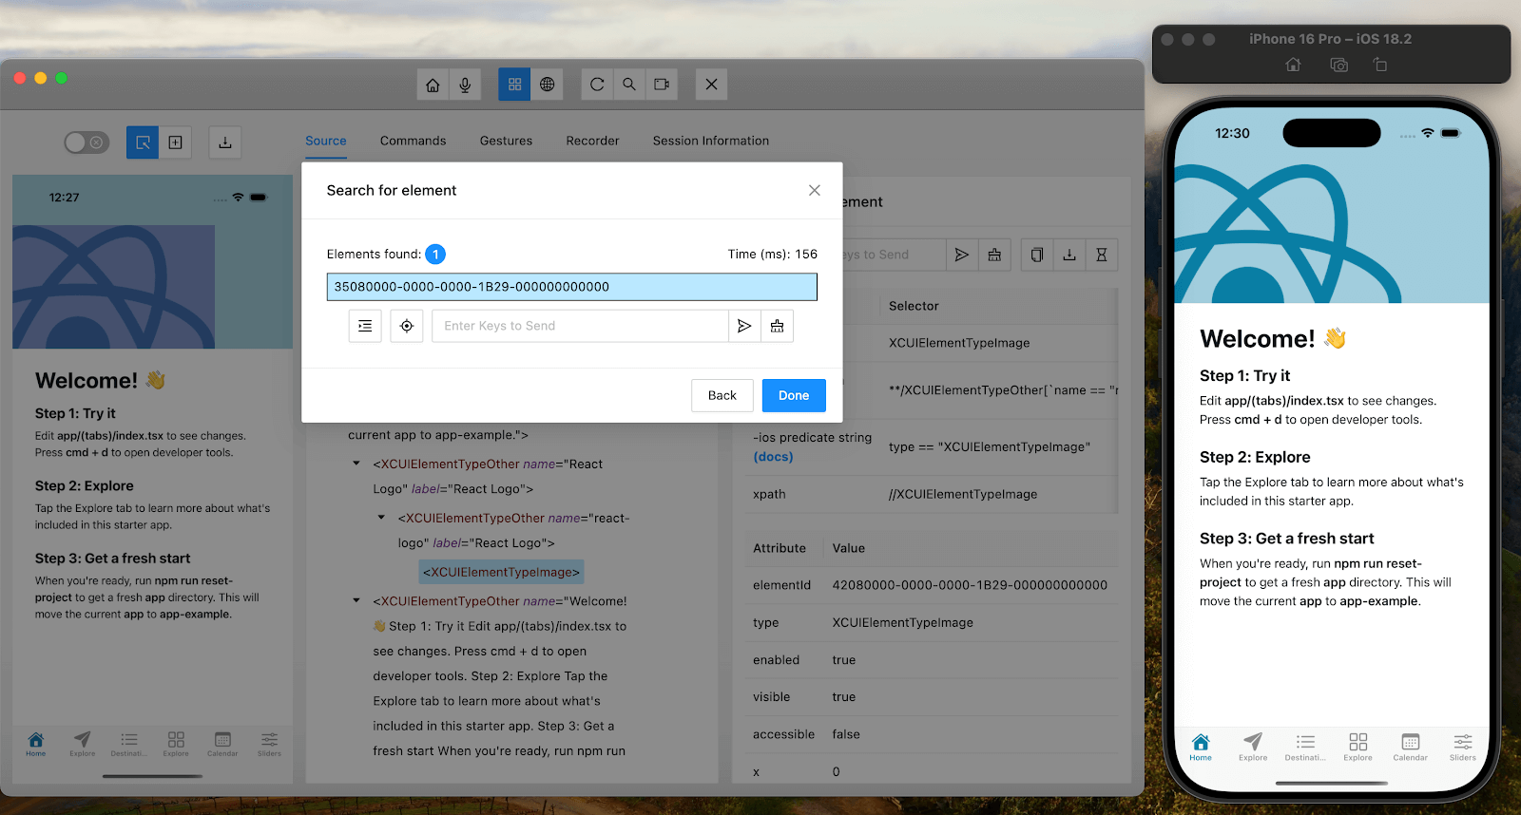Open the Source tab

[326, 141]
